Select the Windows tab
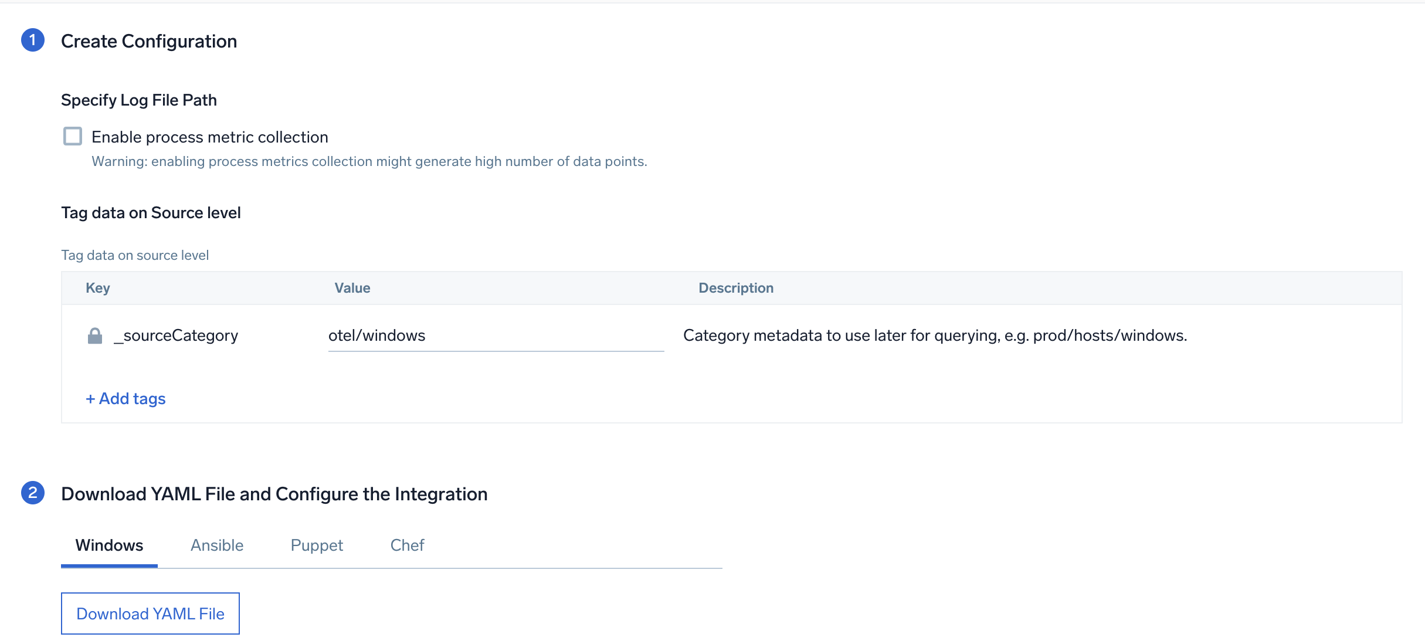Viewport: 1425px width, 644px height. click(109, 545)
